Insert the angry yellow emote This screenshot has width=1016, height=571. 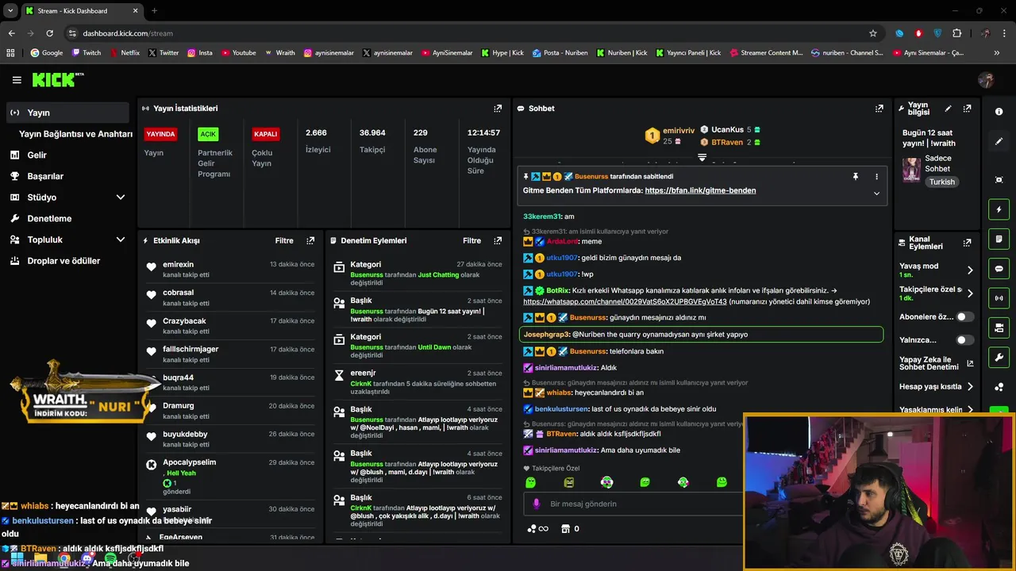click(568, 482)
